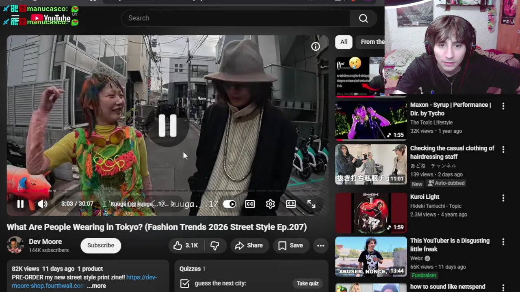Screen dimensions: 520x292
Task: Click Take quiz button
Action: 308,283
